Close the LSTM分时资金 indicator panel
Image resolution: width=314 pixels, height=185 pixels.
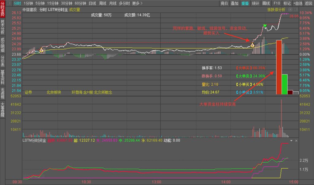tap(296, 141)
